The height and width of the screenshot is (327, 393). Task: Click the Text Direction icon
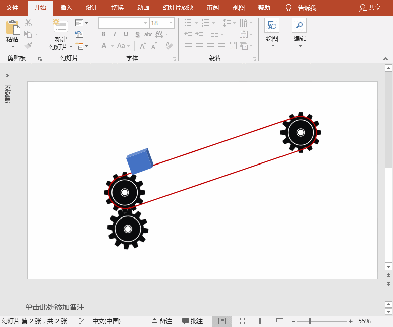click(243, 23)
